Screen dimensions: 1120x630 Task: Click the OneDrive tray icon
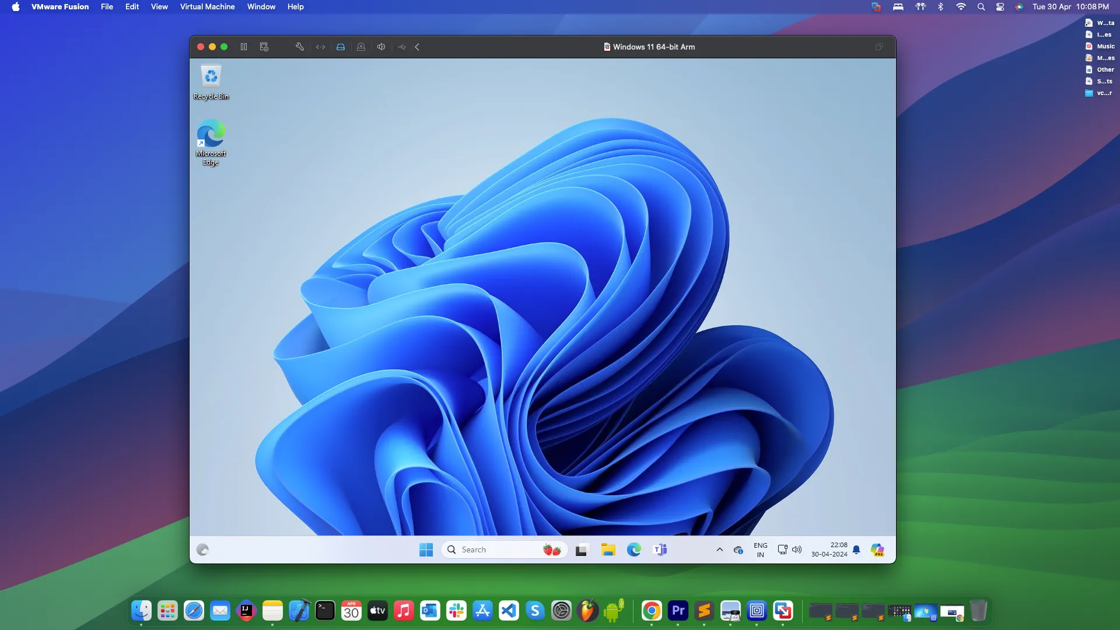738,550
